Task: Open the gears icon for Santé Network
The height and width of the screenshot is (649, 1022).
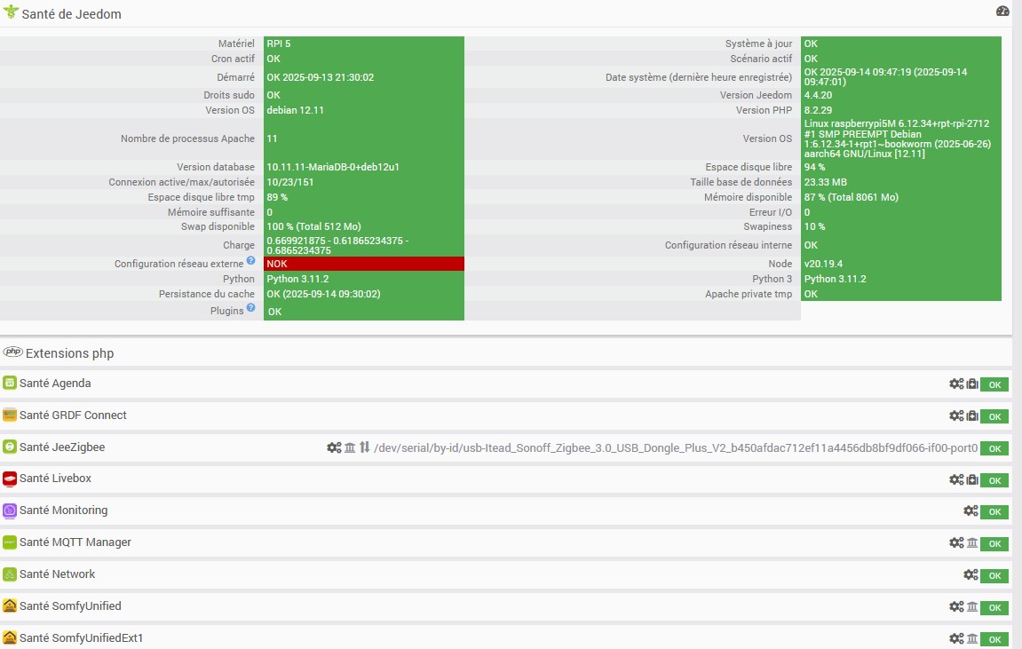Action: click(x=971, y=574)
